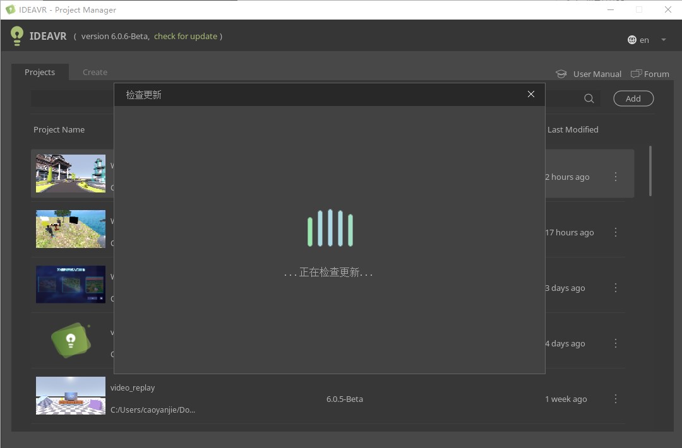The width and height of the screenshot is (682, 448).
Task: Click the version 6.0.6-Beta text
Action: 115,37
